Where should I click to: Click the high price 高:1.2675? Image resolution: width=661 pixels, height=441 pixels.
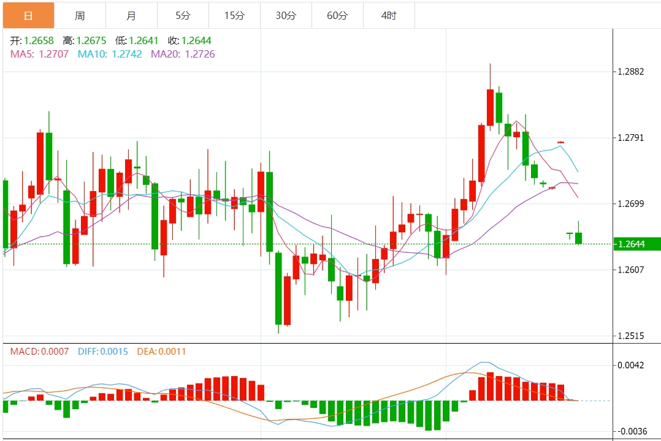coord(85,40)
